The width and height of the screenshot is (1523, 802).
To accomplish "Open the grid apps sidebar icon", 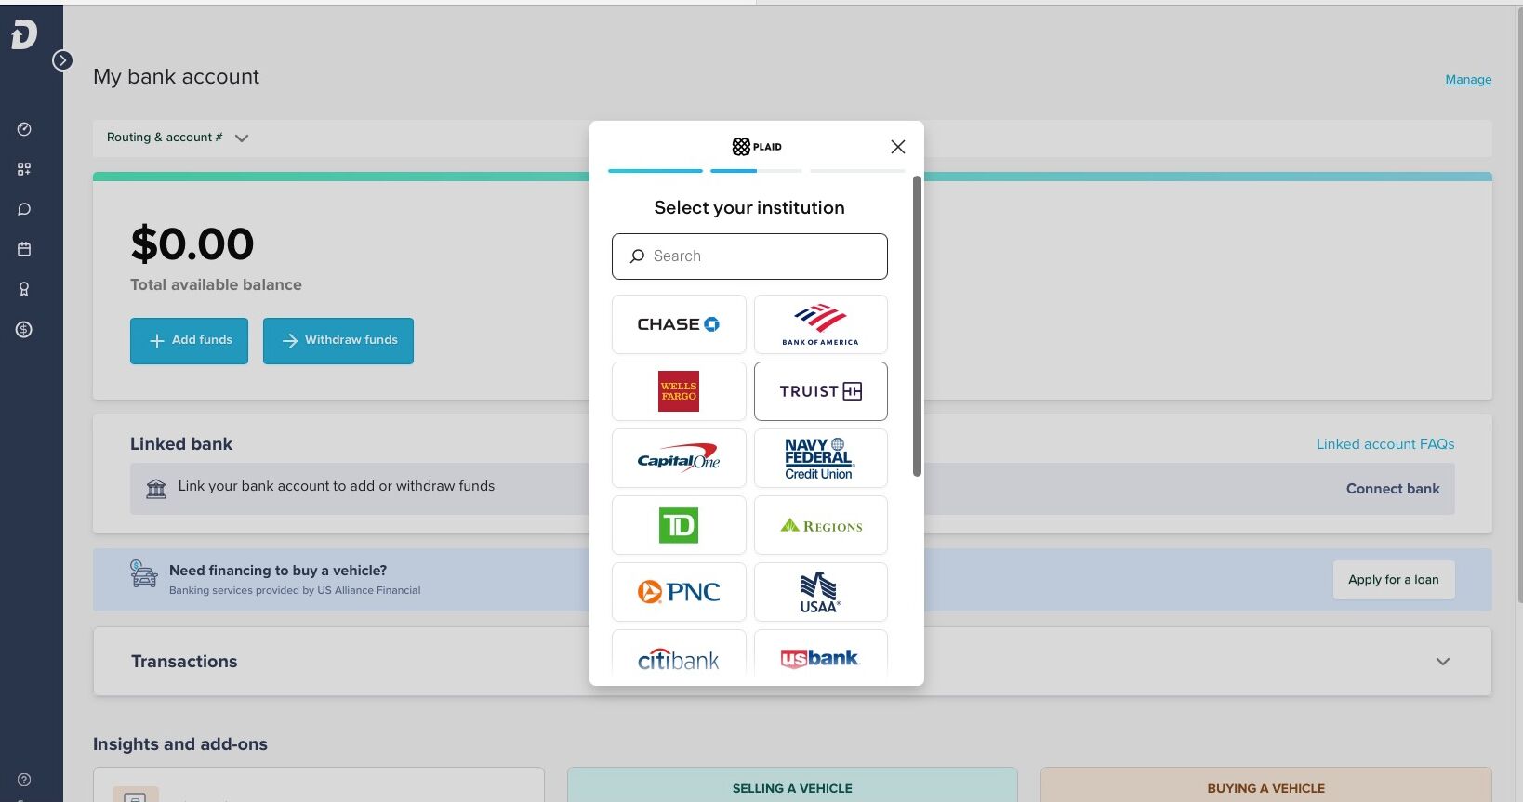I will coord(24,169).
